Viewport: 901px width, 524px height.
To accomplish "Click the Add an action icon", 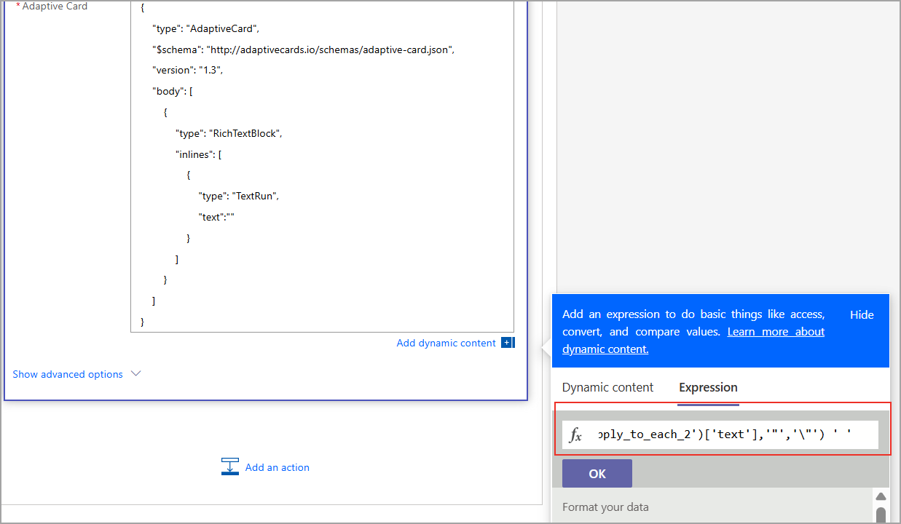I will (230, 467).
